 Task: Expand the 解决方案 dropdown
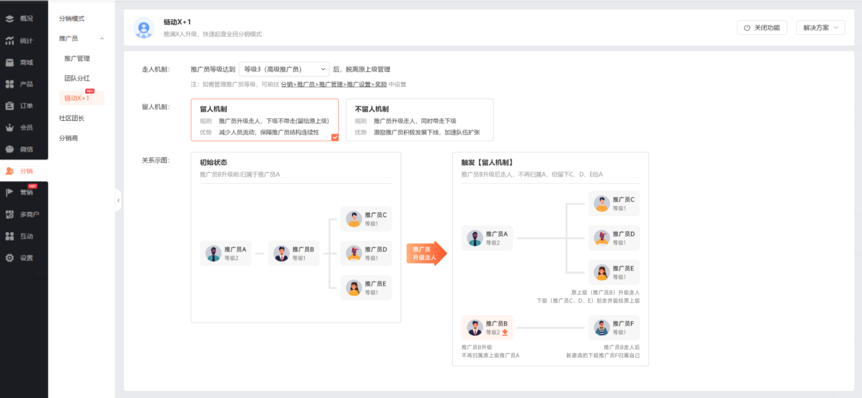821,28
